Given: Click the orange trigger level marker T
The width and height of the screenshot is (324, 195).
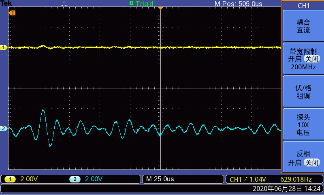Looking at the screenshot, I should [x=12, y=13].
